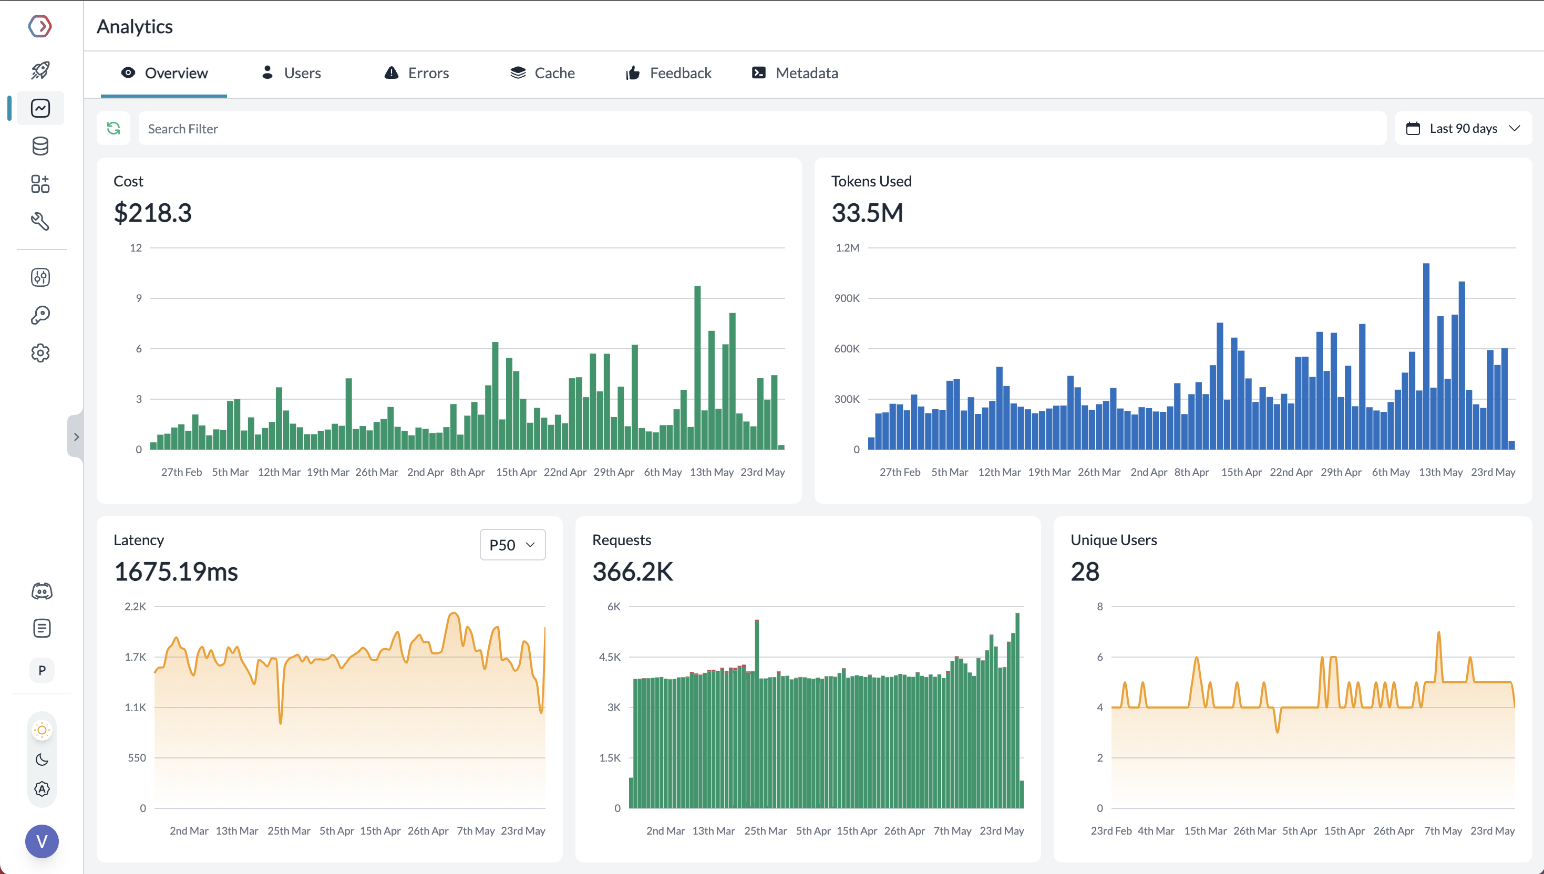Switch to the Errors tab

click(x=417, y=73)
